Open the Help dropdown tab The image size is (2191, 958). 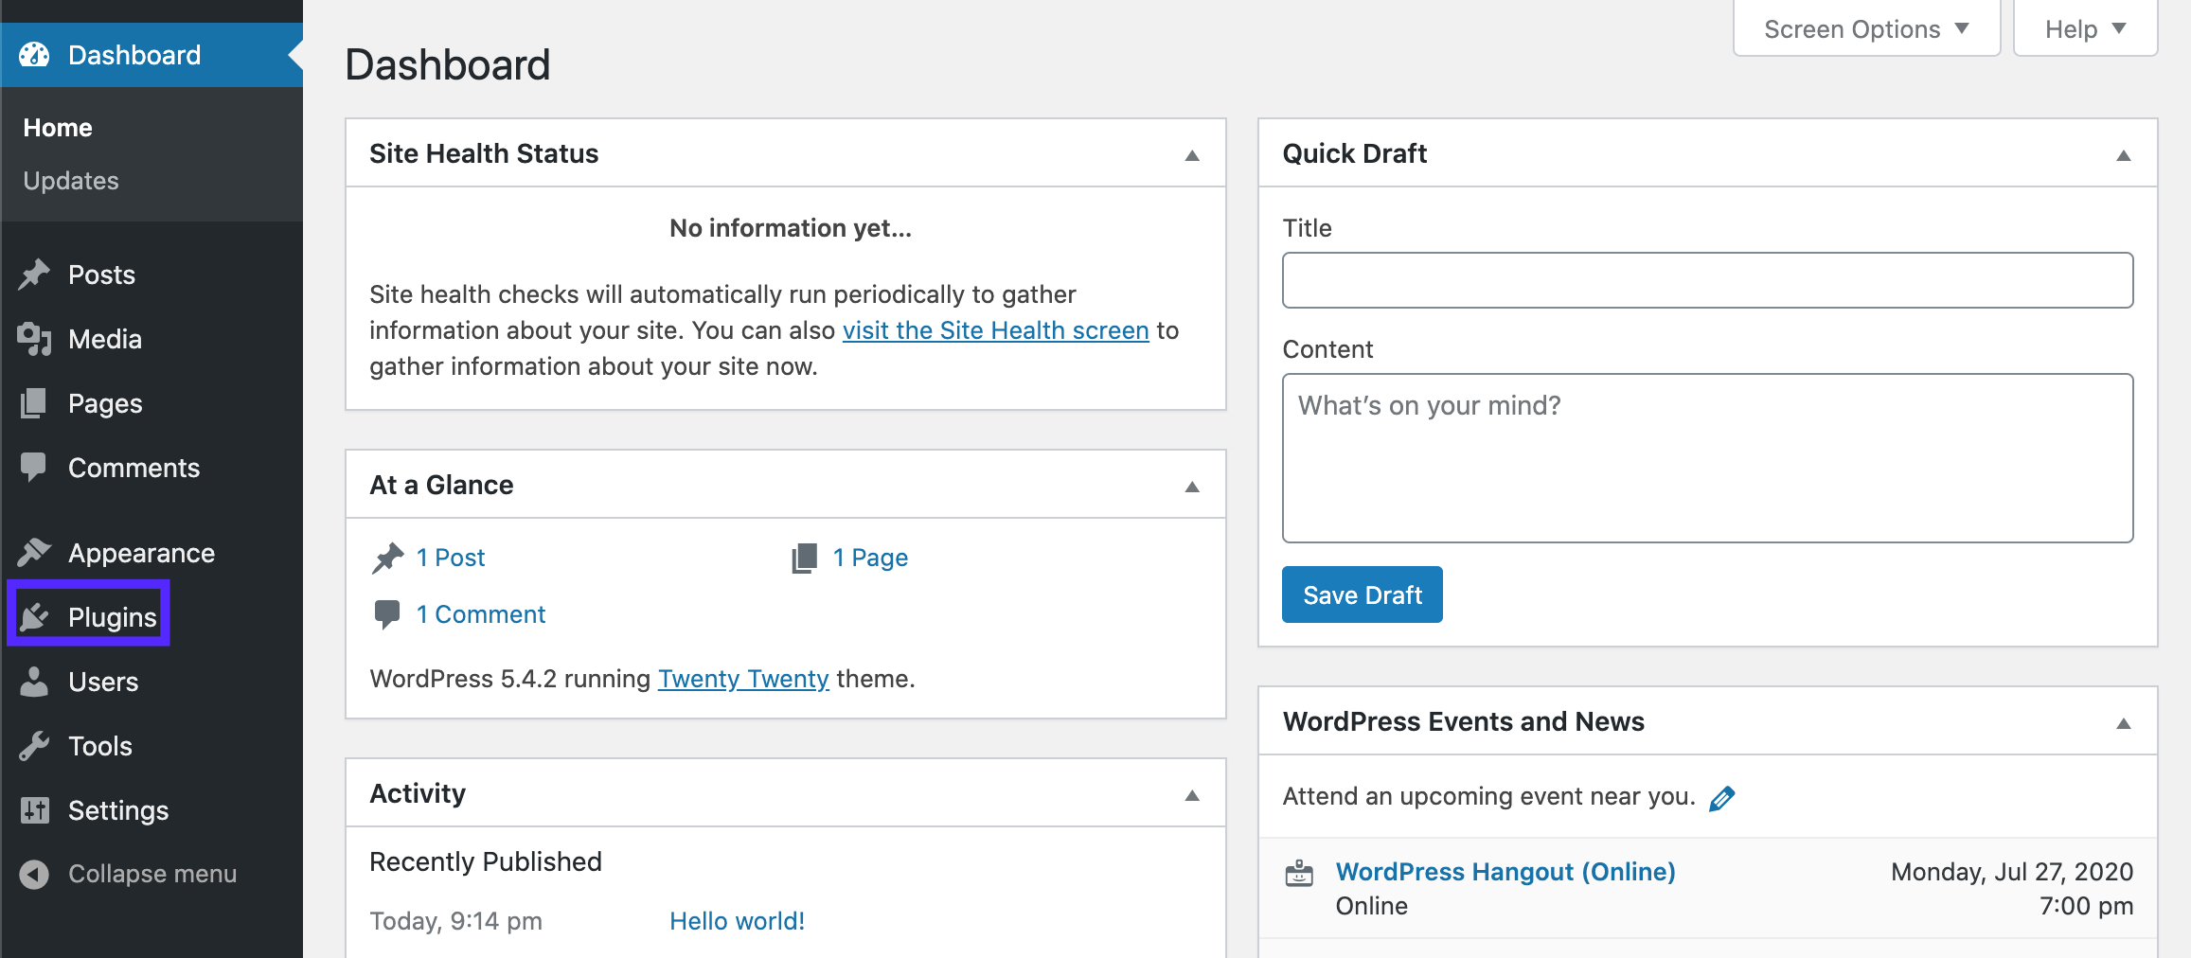2085,28
